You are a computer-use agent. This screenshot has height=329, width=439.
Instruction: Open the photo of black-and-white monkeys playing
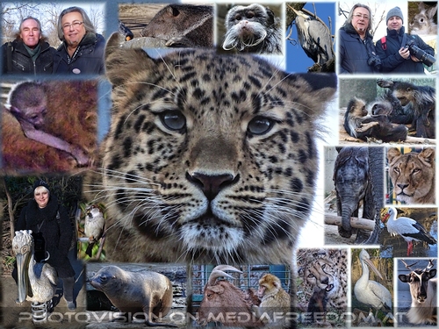(387, 111)
